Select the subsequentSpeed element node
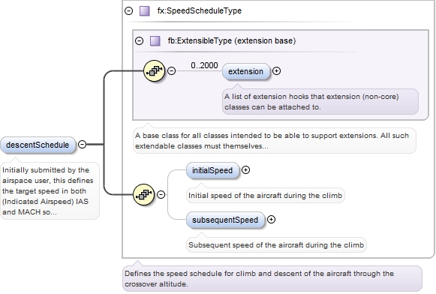 [226, 220]
